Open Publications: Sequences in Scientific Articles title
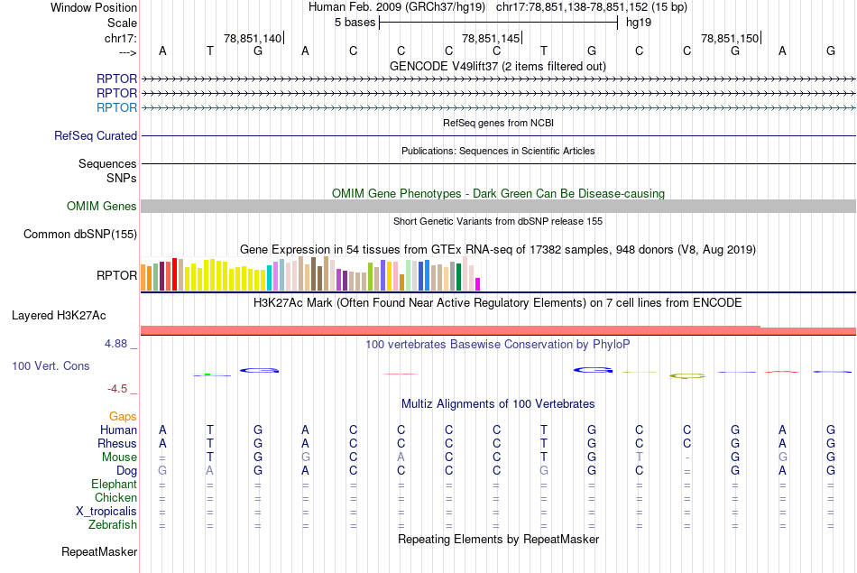The height and width of the screenshot is (573, 857). point(498,151)
